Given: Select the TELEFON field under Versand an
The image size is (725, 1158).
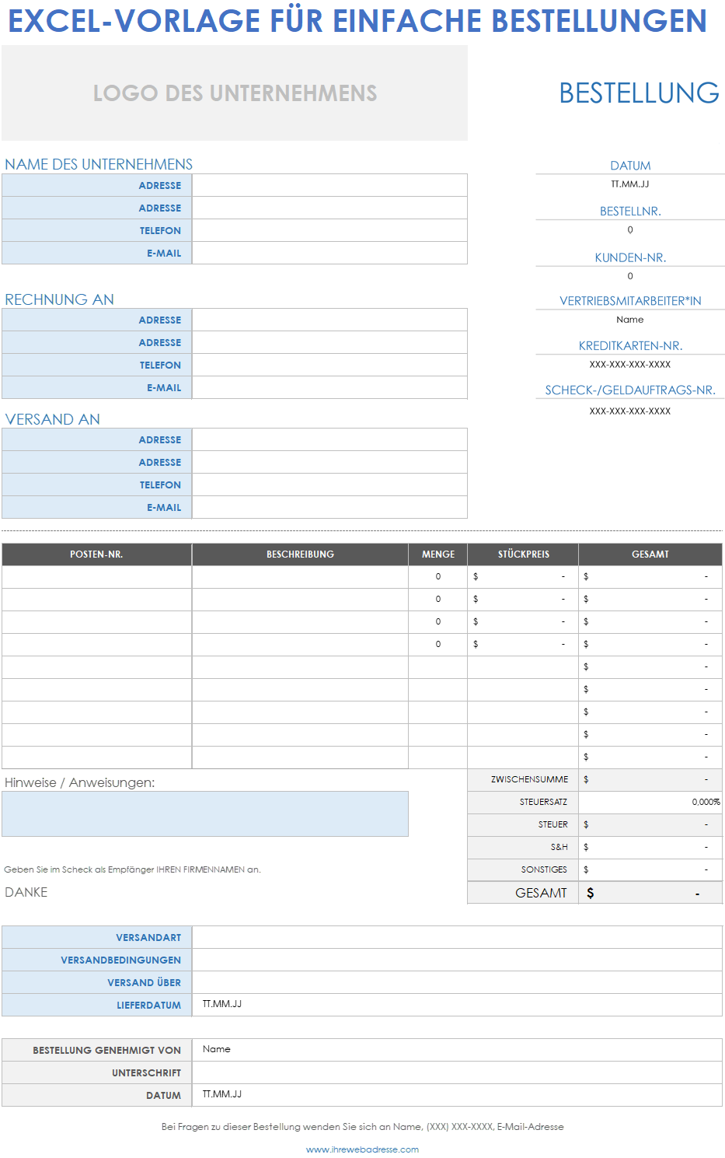Looking at the screenshot, I should pos(329,485).
